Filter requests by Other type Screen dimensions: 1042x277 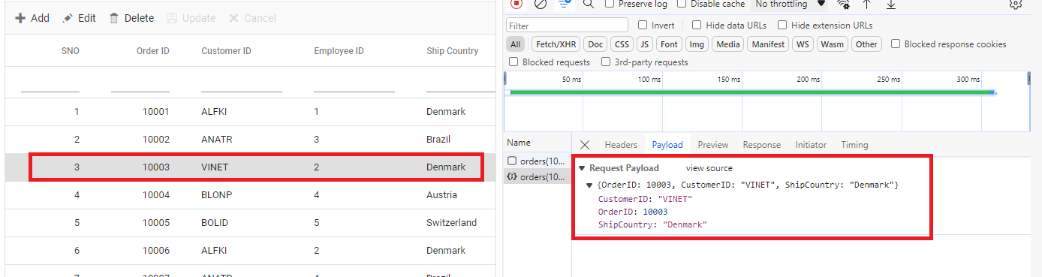866,44
